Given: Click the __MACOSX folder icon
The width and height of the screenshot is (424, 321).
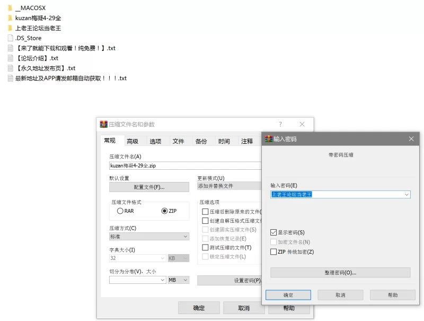Looking at the screenshot, I should coord(10,8).
